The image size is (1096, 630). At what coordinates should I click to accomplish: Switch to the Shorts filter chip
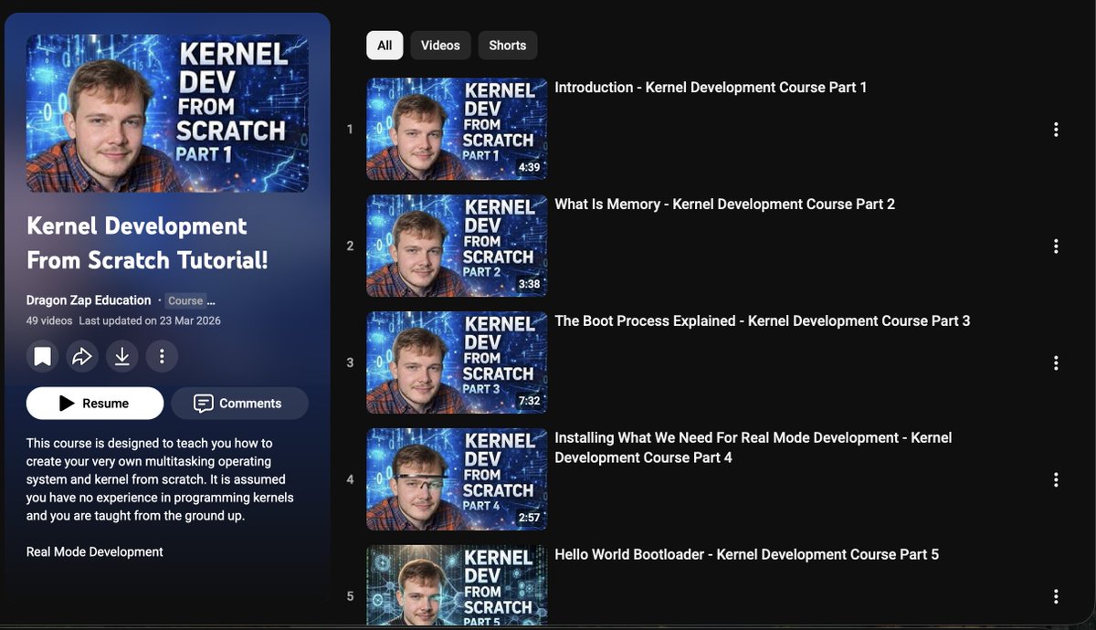[x=508, y=45]
